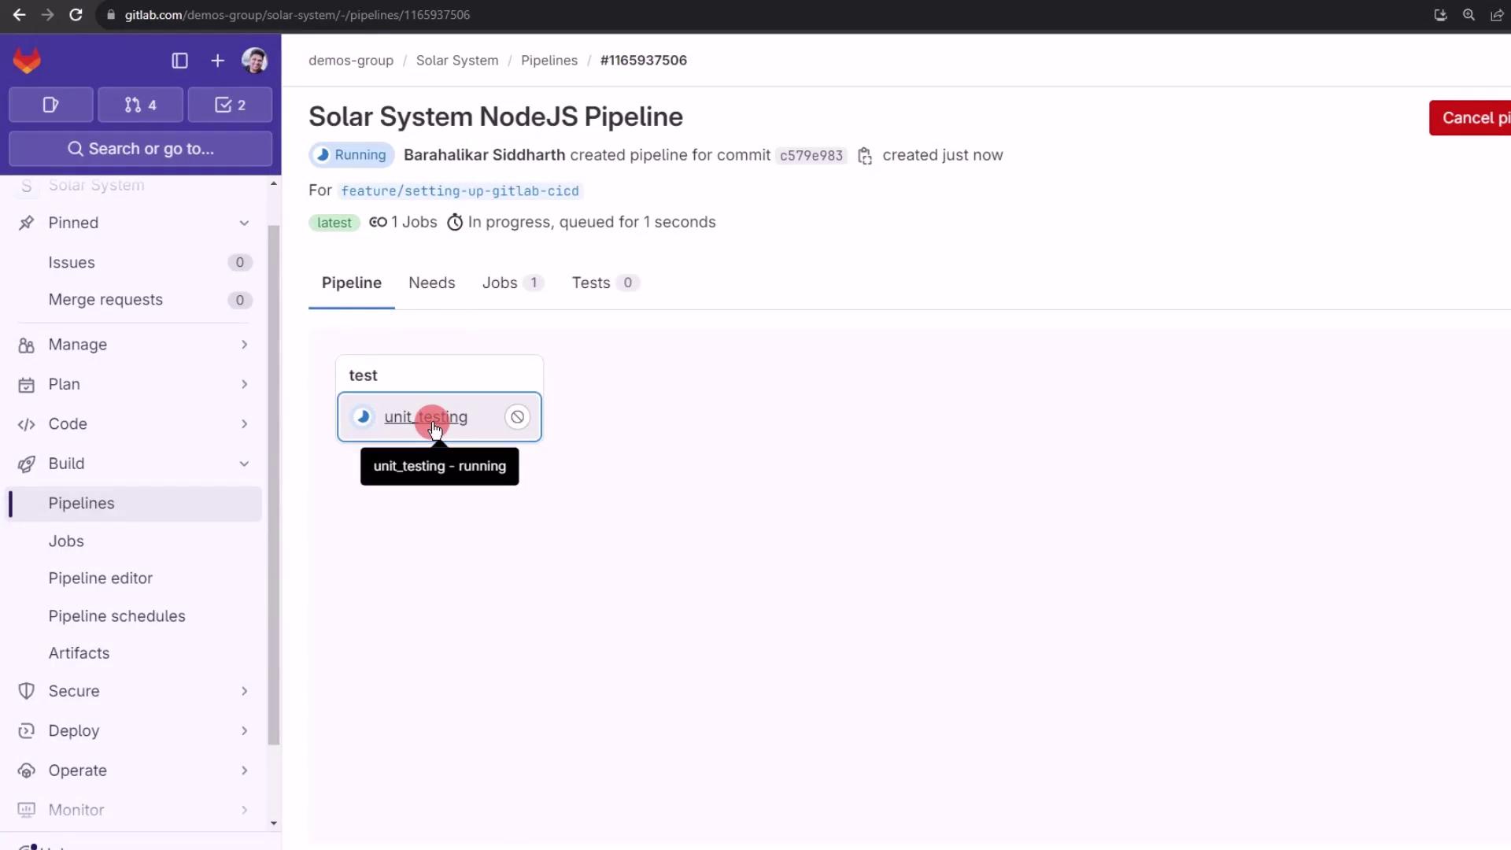Open assigned issues counter icon
This screenshot has height=850, width=1511.
coord(50,105)
